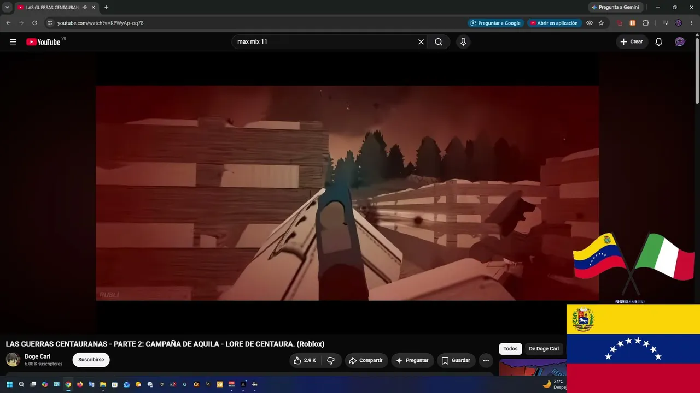Reload the current page
Viewport: 700px width, 393px height.
[34, 23]
